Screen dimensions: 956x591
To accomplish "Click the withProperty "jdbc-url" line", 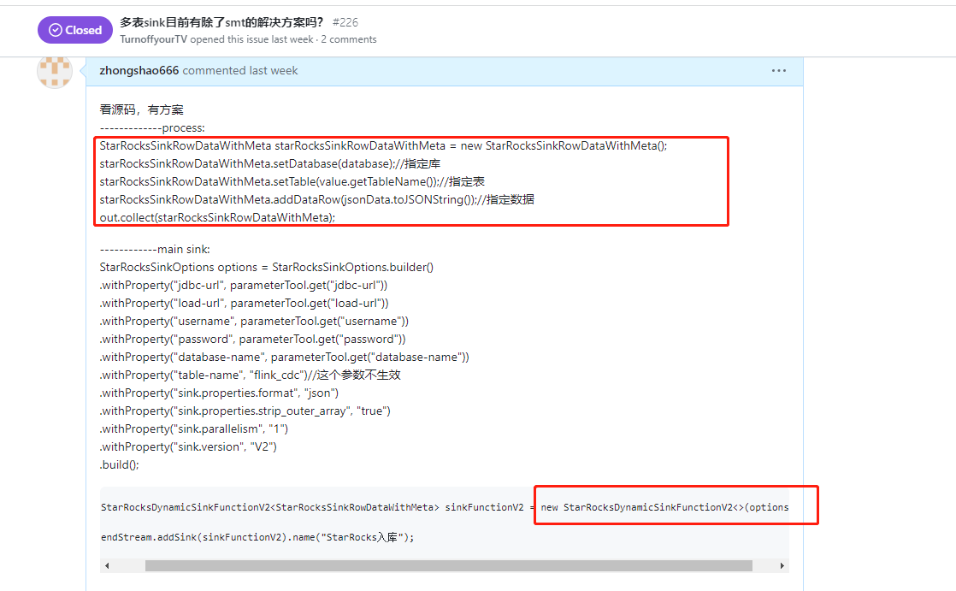I will 243,286.
